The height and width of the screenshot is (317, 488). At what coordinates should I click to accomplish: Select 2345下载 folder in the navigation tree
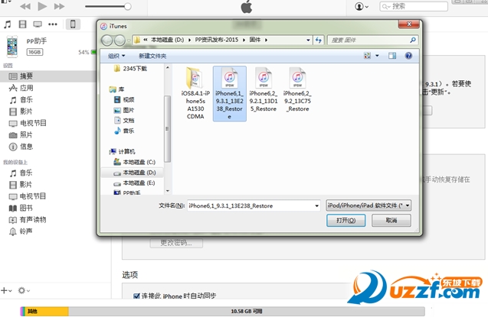(x=131, y=69)
